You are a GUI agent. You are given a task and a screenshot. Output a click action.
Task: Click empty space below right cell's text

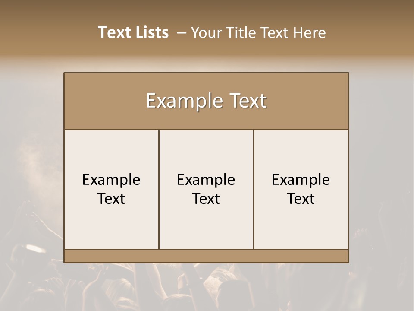pyautogui.click(x=301, y=229)
